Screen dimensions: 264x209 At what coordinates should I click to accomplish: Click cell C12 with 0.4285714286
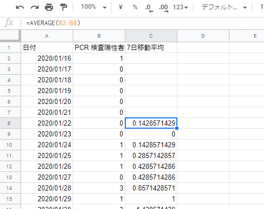coord(151,166)
